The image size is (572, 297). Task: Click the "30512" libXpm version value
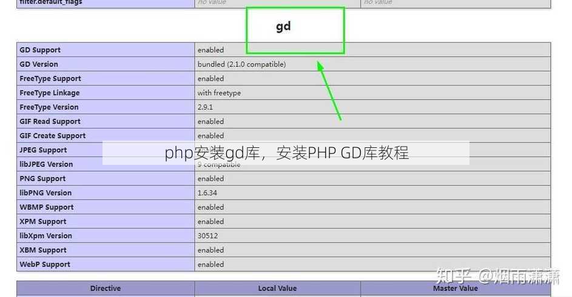pos(208,236)
